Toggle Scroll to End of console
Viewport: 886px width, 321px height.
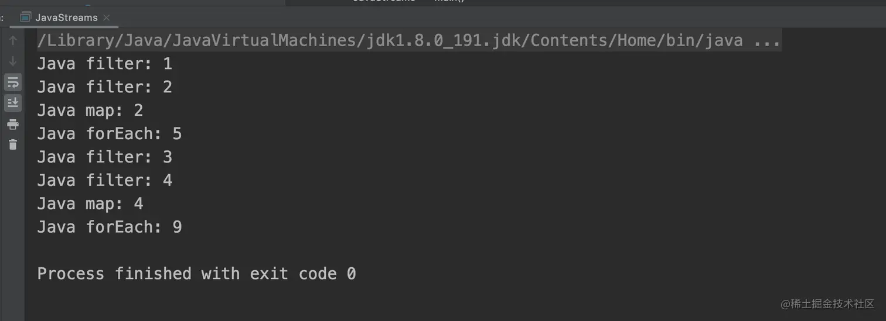point(13,103)
